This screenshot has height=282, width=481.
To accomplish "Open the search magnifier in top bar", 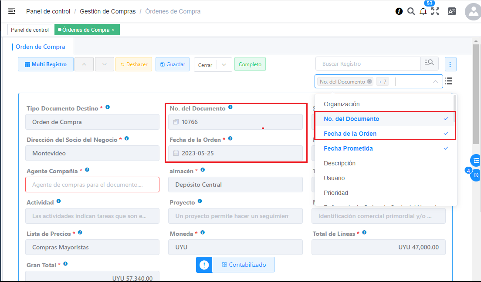I will [411, 11].
